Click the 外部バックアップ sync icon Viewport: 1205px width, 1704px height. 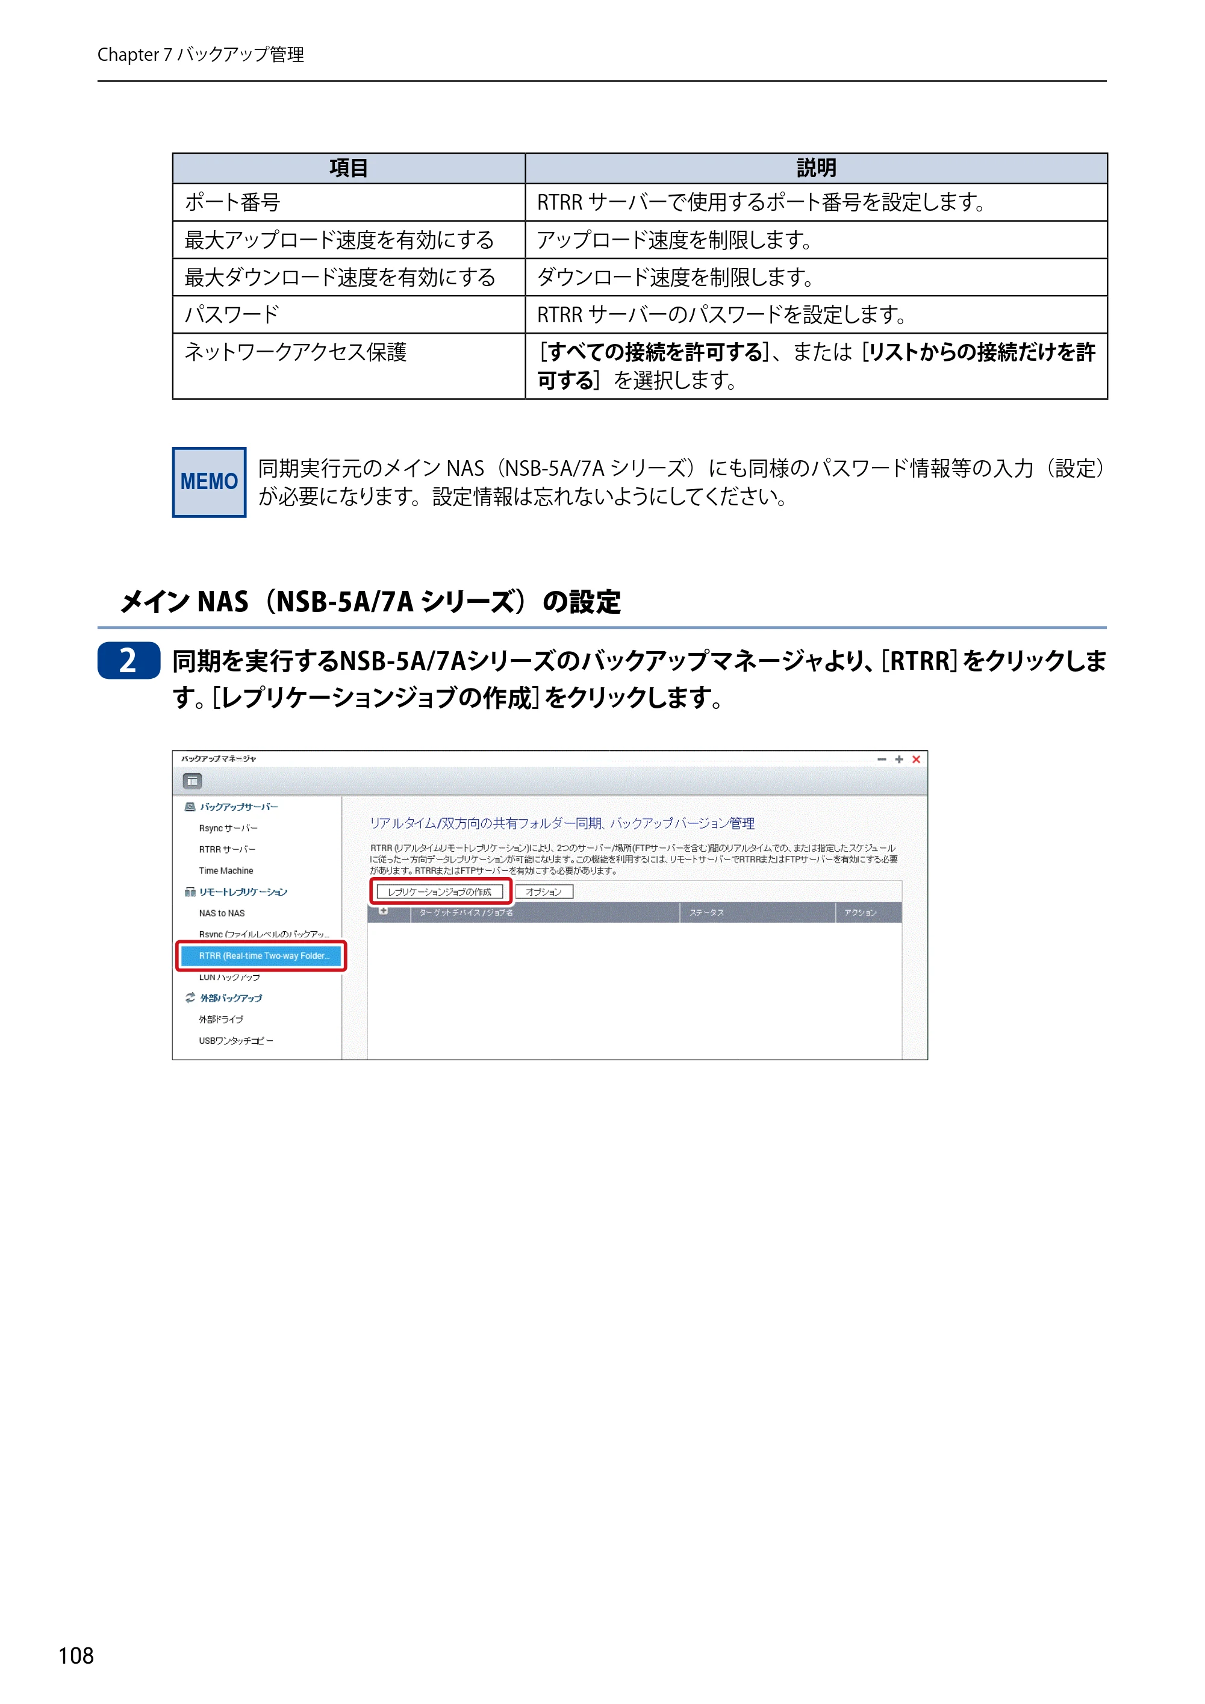click(x=190, y=998)
